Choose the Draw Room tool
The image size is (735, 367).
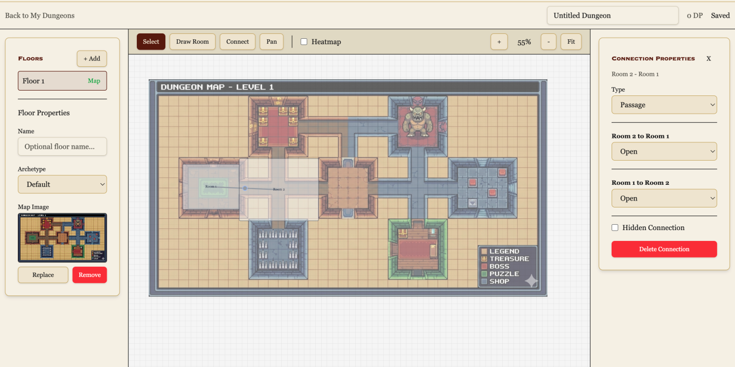coord(192,41)
